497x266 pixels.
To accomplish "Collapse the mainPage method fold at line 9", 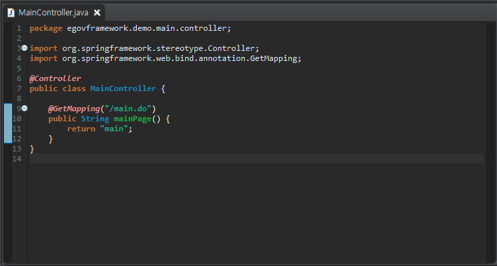I will pos(25,109).
